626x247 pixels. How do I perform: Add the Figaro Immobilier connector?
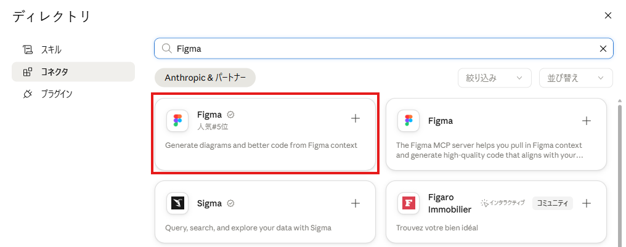point(586,203)
